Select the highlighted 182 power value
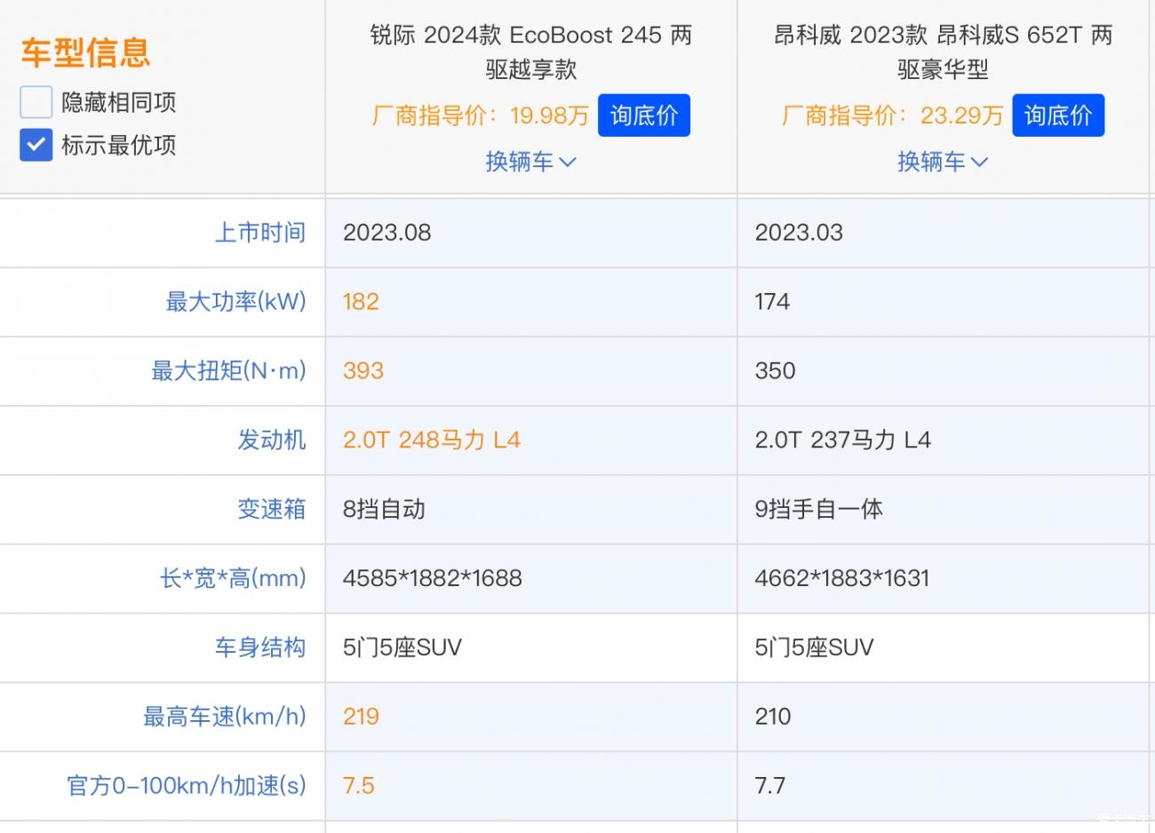The width and height of the screenshot is (1155, 833). click(x=361, y=302)
